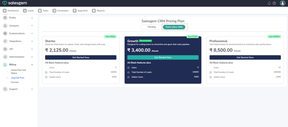Open the Dashboard tab
This screenshot has height=127, width=288.
[11, 11]
